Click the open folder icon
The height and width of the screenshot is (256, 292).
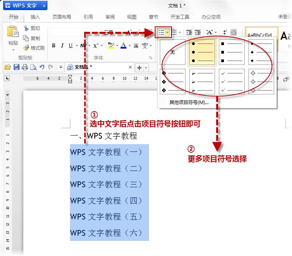click(x=7, y=67)
